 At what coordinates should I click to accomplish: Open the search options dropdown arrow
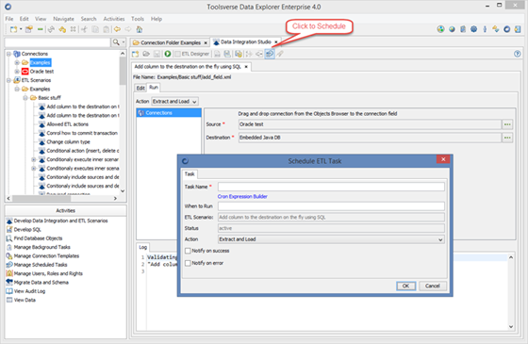coord(124,42)
